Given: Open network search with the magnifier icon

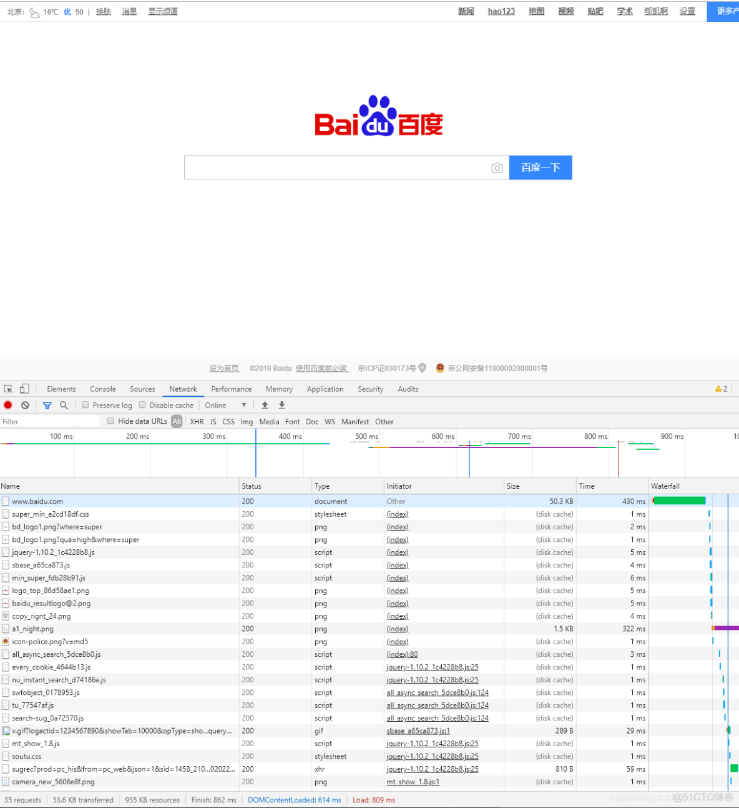Looking at the screenshot, I should coord(64,406).
